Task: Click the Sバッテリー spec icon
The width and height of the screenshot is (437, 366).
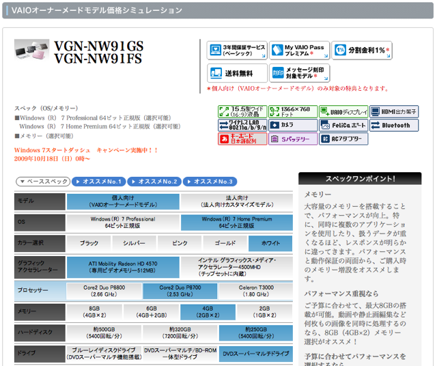Action: [x=293, y=139]
